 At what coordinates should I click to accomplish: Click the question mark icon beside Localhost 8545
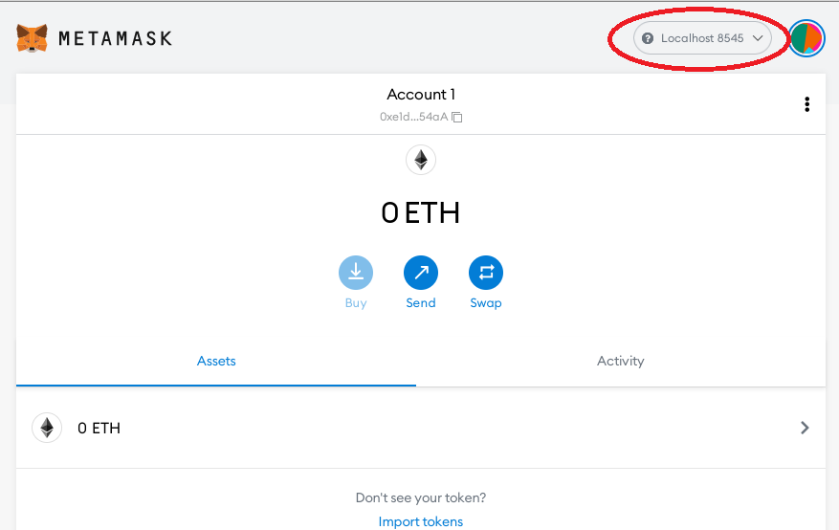(x=648, y=38)
